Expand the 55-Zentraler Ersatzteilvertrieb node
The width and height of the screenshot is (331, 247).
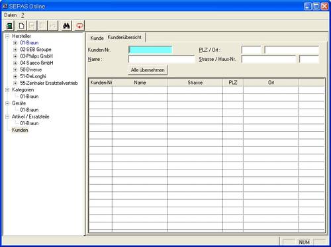coord(15,83)
